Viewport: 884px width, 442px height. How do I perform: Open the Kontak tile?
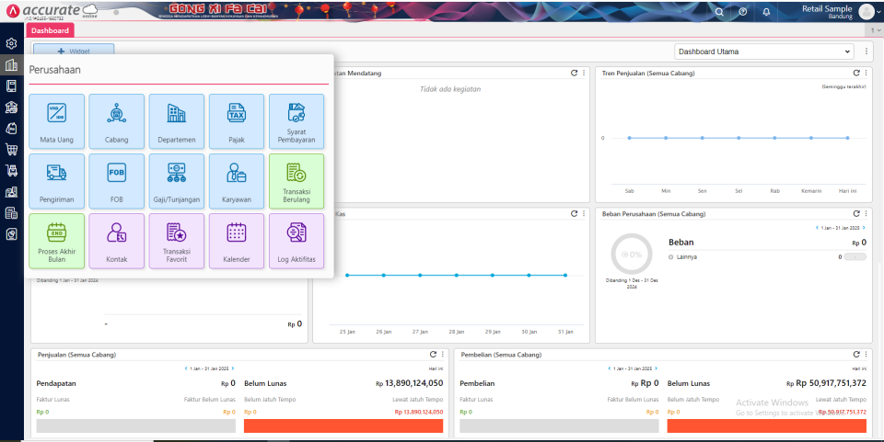(x=117, y=241)
